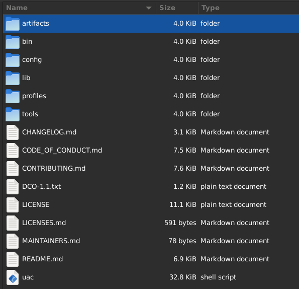Click the lib folder icon
This screenshot has width=299, height=289.
pyautogui.click(x=13, y=78)
